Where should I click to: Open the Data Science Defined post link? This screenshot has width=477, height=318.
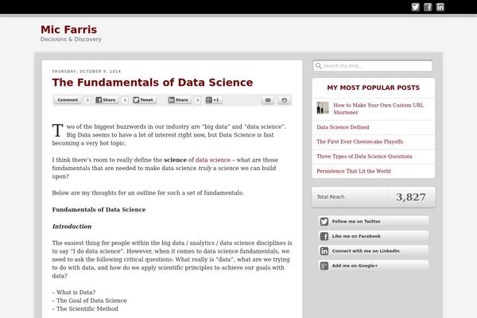click(x=343, y=127)
